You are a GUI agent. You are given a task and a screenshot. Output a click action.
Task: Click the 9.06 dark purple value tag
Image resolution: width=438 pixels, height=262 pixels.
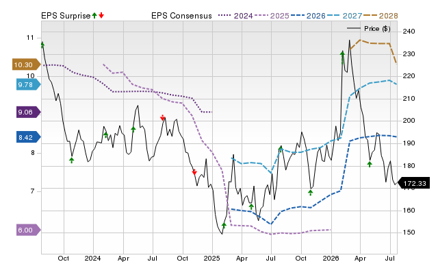(28, 112)
